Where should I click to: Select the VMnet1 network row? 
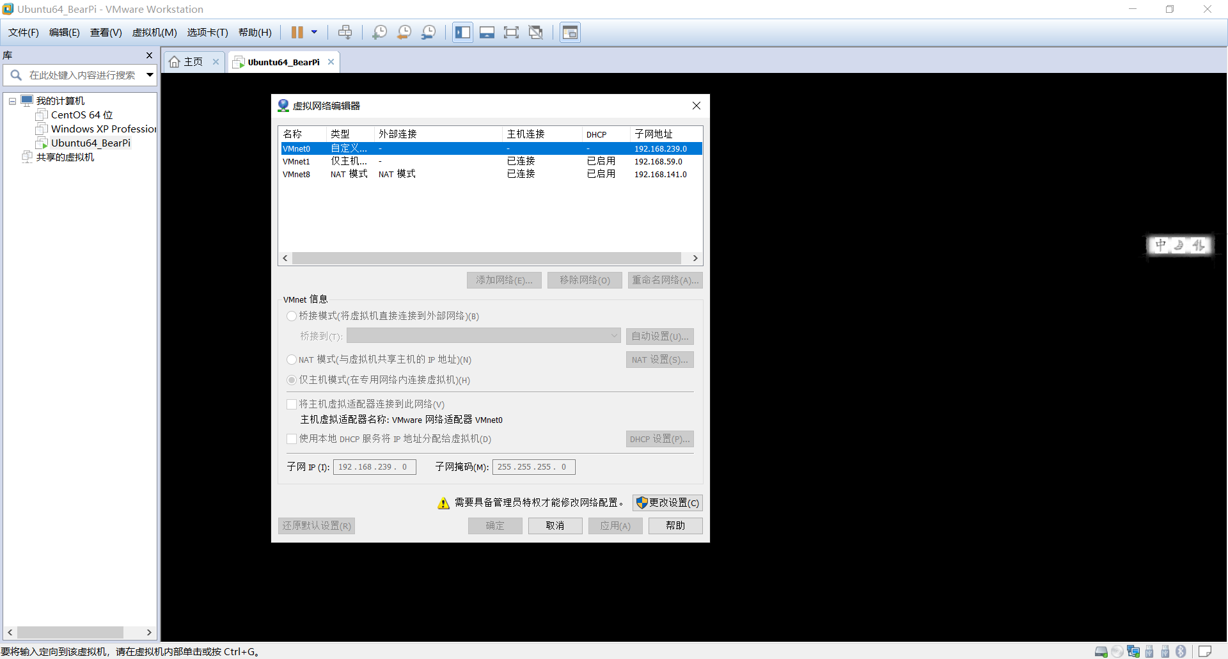point(491,161)
